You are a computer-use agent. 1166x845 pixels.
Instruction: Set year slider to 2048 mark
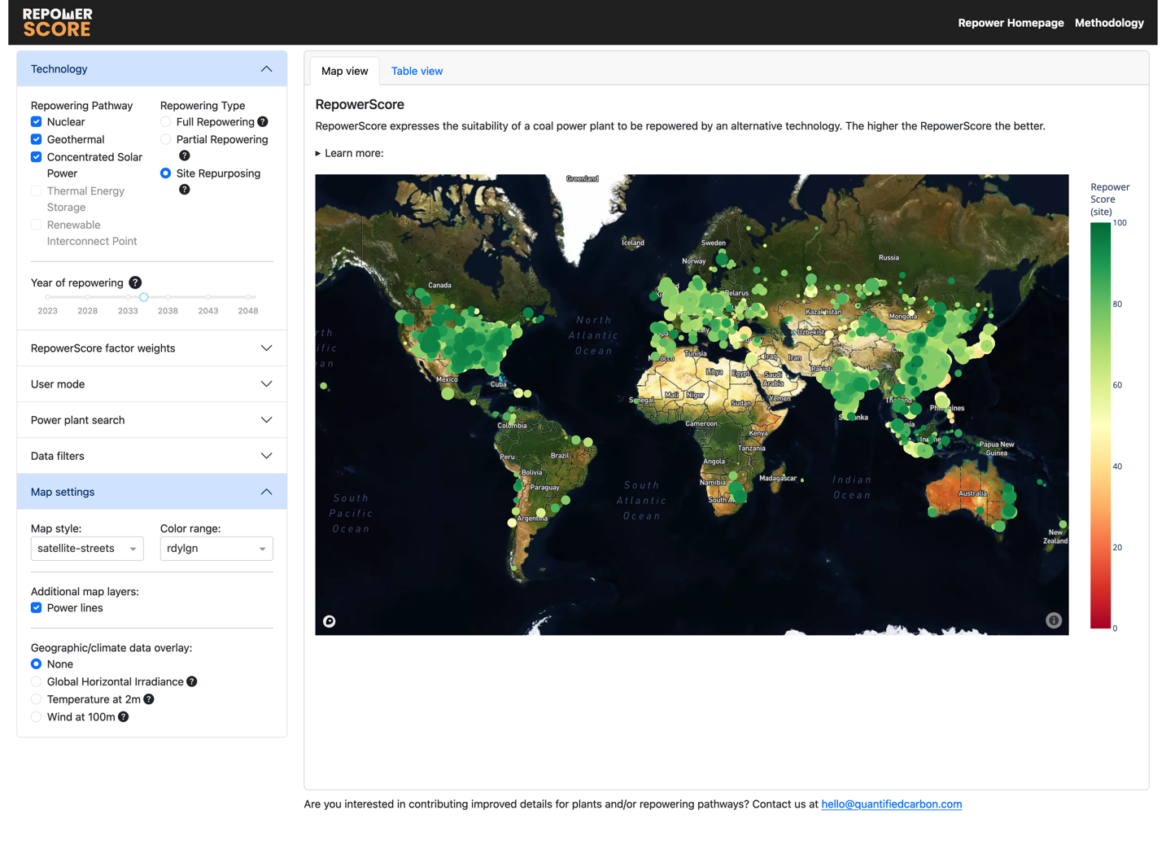coord(248,297)
